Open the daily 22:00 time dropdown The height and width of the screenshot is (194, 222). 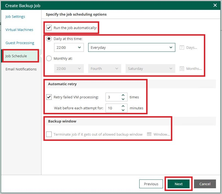tap(69, 47)
